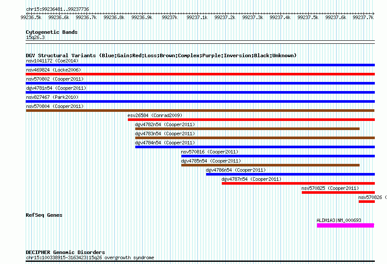Click the 99237k position on ruler
This screenshot has height=264, width=387.
tap(170, 17)
